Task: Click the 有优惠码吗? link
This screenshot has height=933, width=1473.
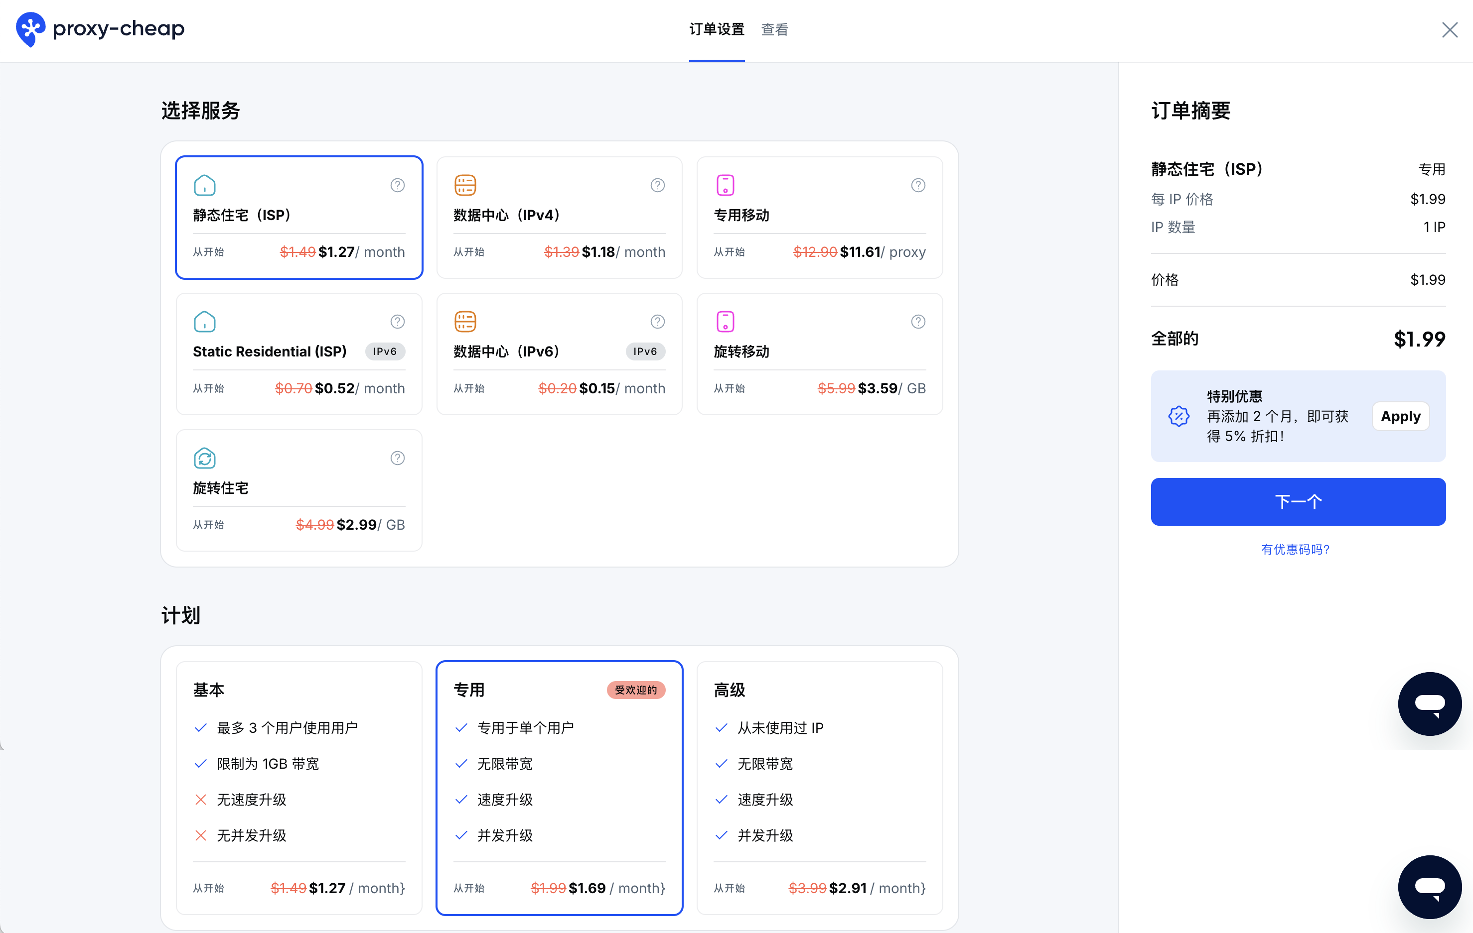Action: coord(1296,549)
